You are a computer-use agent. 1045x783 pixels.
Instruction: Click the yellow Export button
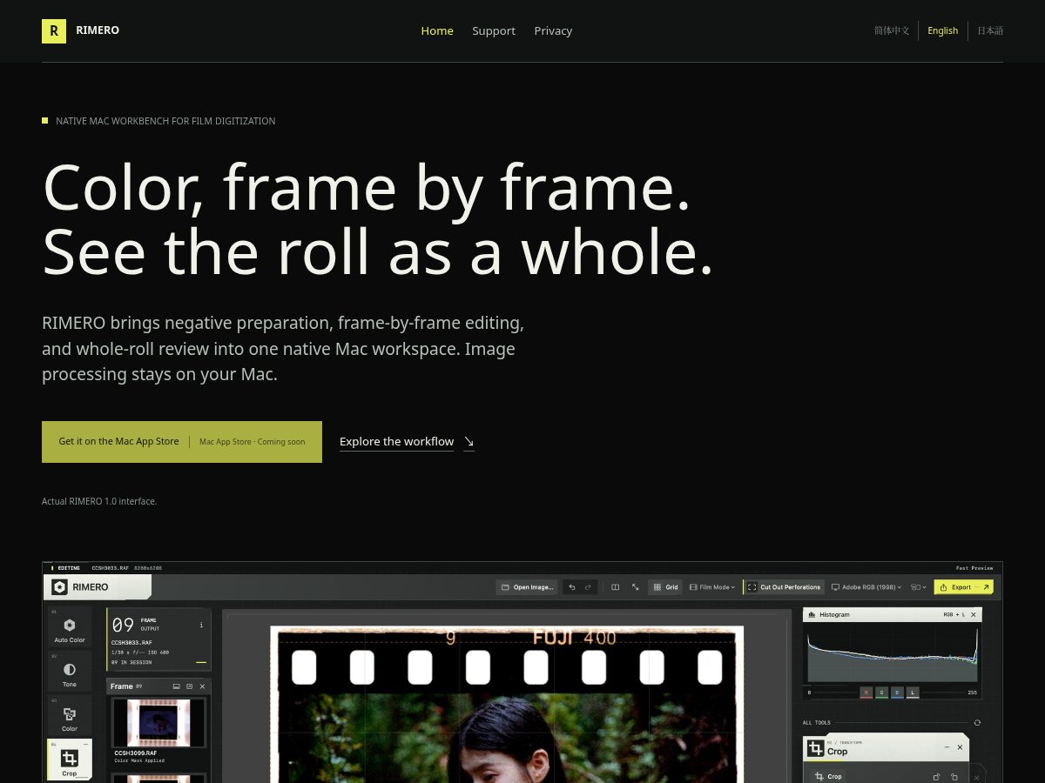963,587
